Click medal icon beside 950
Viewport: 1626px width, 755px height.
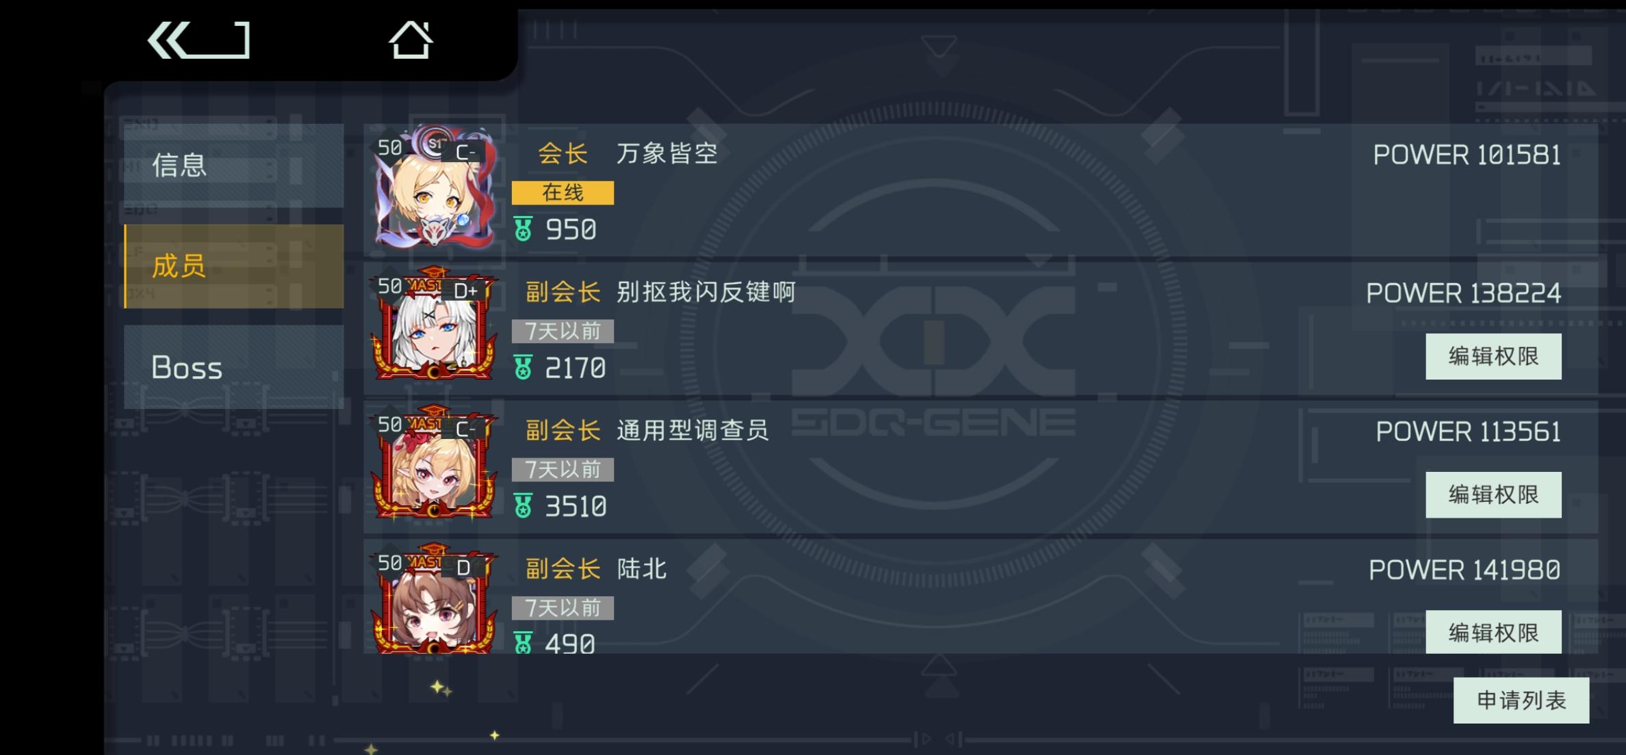point(523,229)
